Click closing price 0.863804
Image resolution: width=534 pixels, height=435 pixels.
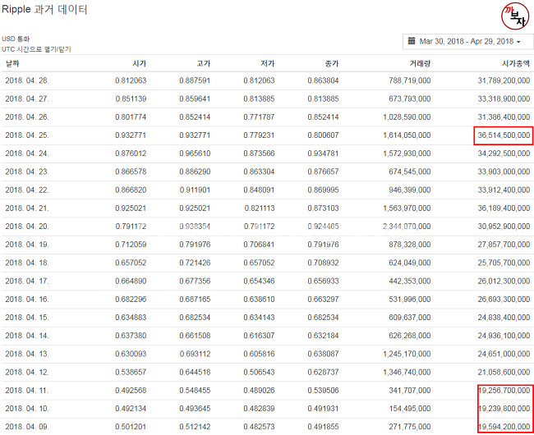tap(323, 80)
